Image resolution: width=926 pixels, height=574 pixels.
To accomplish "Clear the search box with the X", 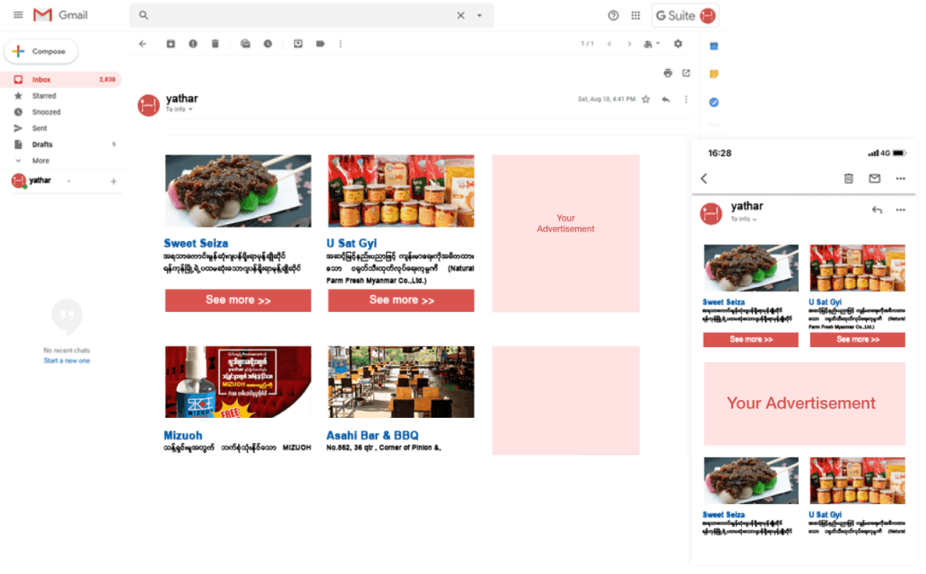I will (460, 15).
